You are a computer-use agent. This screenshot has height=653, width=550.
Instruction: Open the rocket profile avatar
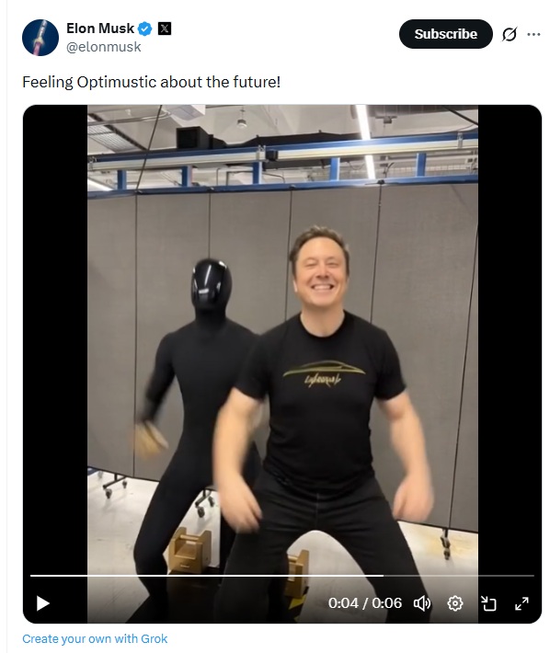tap(40, 38)
